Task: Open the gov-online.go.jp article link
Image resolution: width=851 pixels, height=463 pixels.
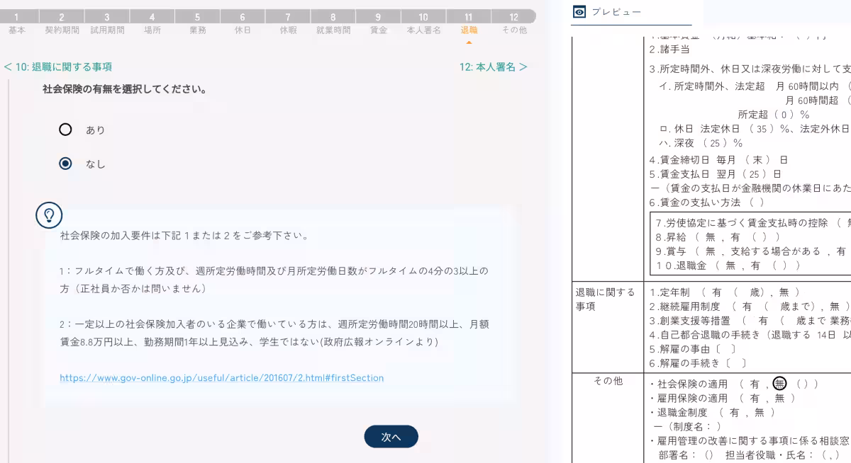Action: (221, 378)
